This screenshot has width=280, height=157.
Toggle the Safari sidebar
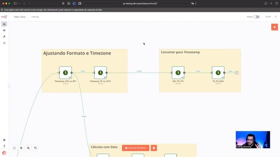[x=15, y=3]
